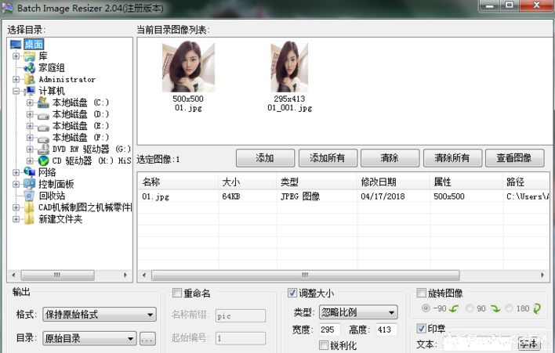This screenshot has width=555, height=353.
Task: Enable the 重命名 rename checkbox
Action: [x=177, y=293]
